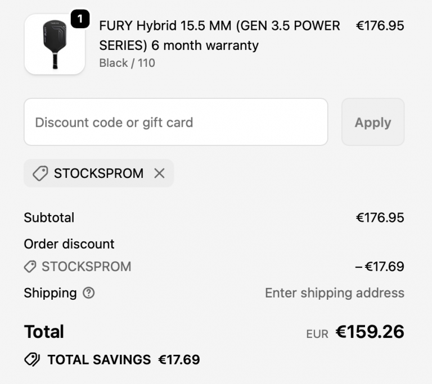Click the −€17.69 order discount amount
432x384 pixels.
380,267
